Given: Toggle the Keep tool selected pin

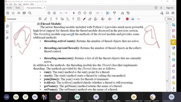Looking at the screenshot, I should pos(119,19).
